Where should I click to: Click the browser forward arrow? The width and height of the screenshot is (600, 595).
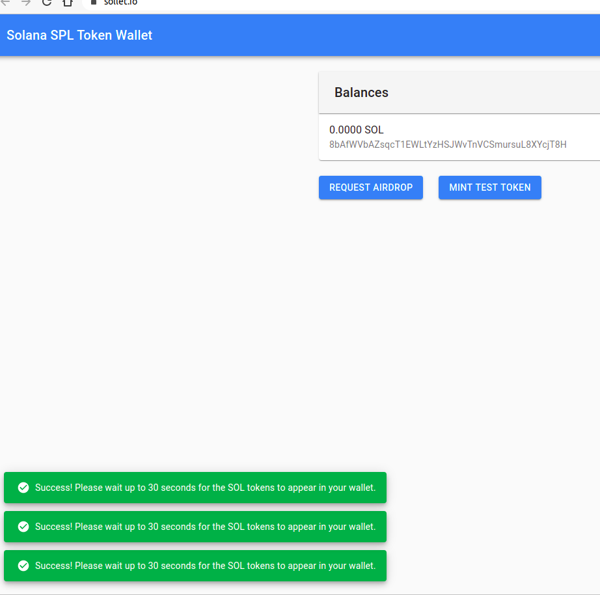tap(25, 3)
